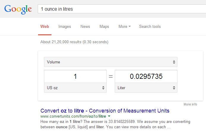206x133 pixels.
Task: Click the convertunits.com green URL
Action: click(73, 116)
